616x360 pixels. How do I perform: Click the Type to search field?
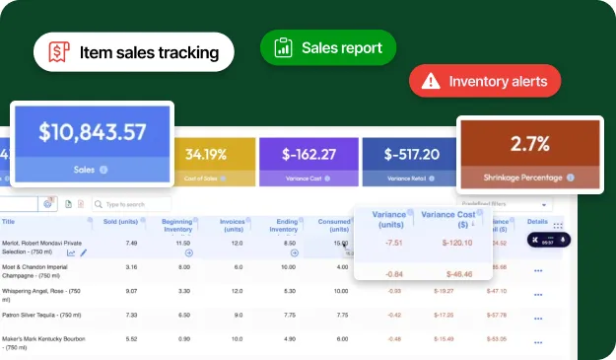(132, 204)
